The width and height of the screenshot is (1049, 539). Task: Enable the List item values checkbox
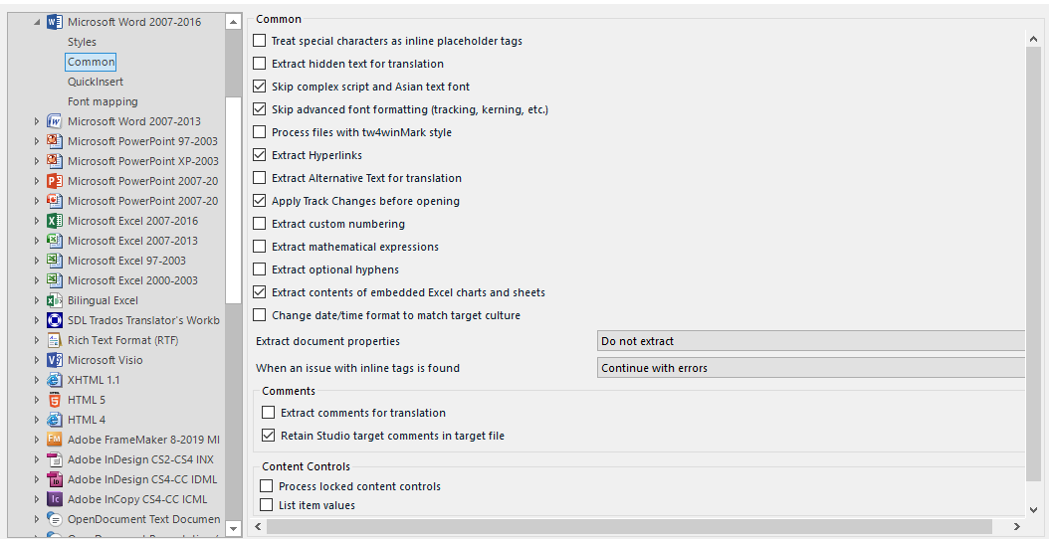(x=267, y=505)
